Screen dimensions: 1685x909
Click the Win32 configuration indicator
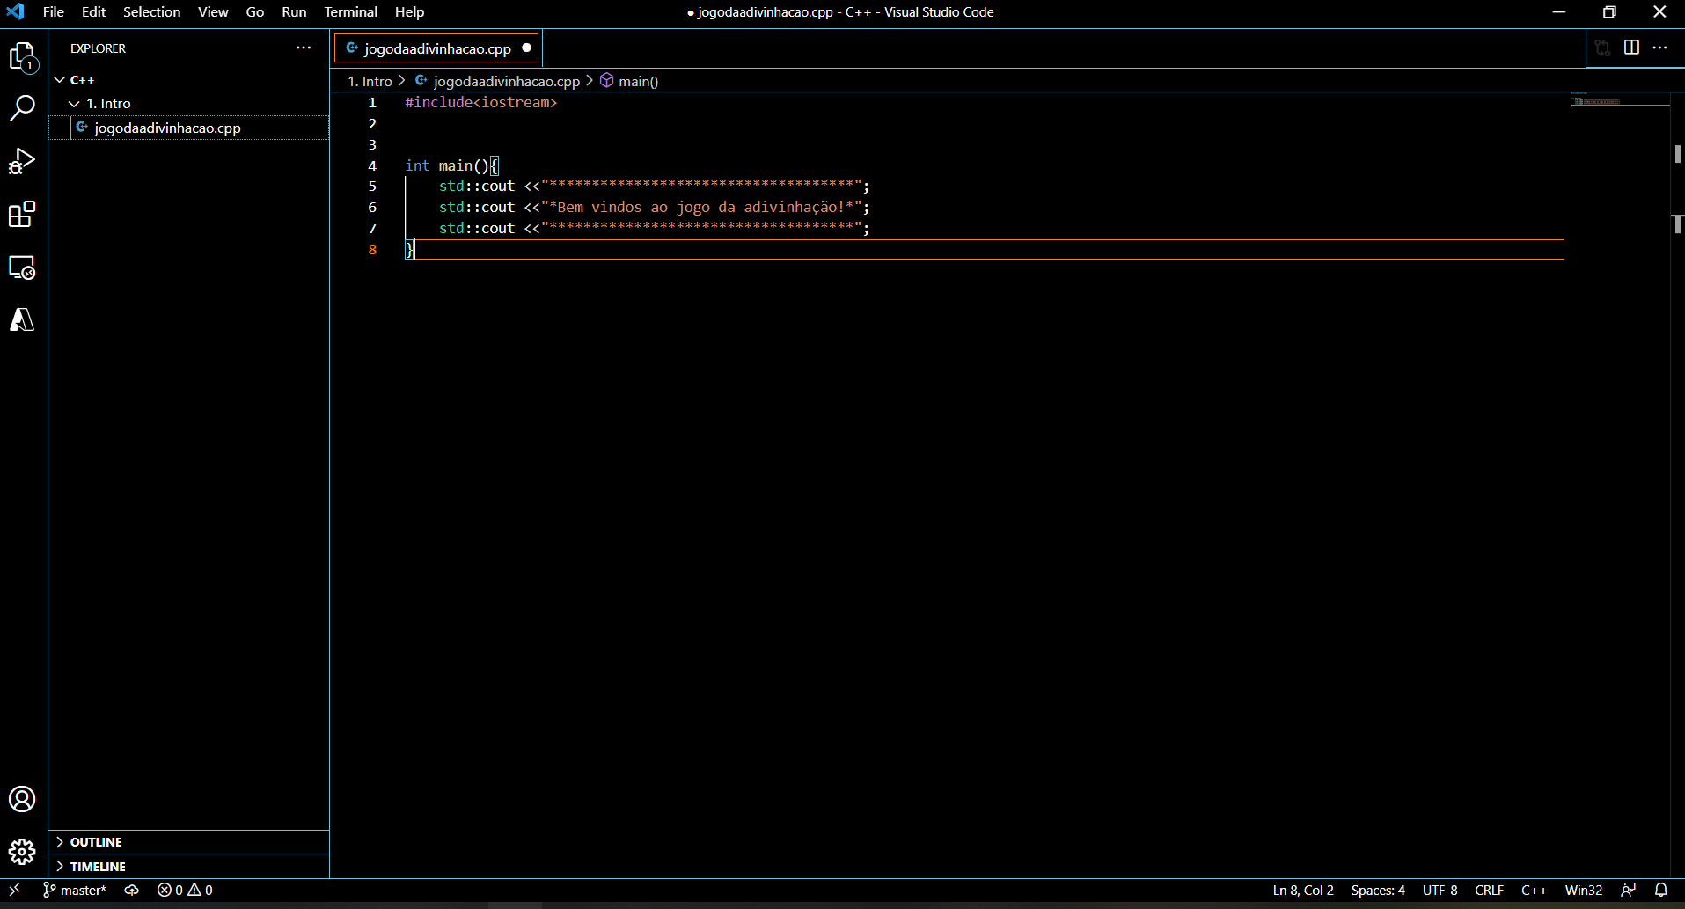point(1584,890)
